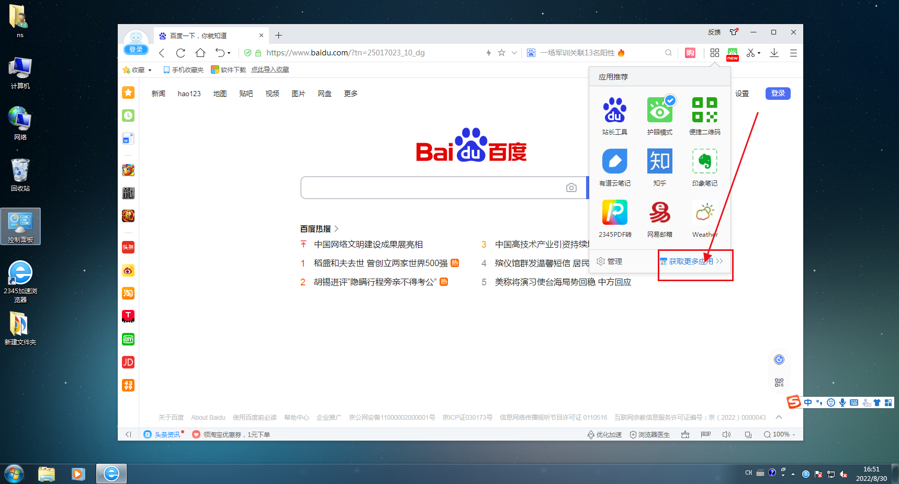This screenshot has width=899, height=484.
Task: Reload the current page
Action: (181, 53)
